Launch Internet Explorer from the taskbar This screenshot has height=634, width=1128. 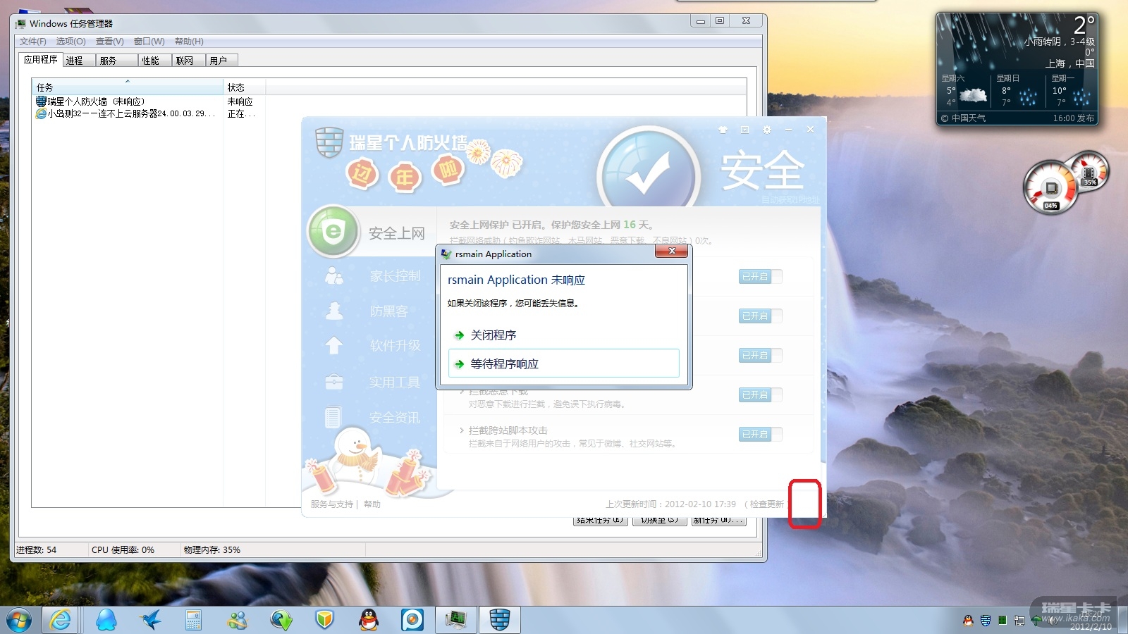[x=61, y=620]
